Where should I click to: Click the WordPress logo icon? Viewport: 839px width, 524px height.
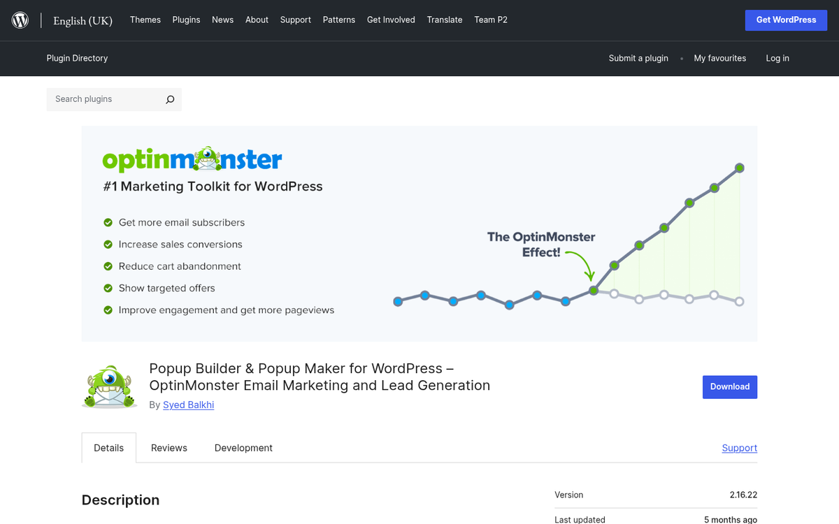point(20,20)
